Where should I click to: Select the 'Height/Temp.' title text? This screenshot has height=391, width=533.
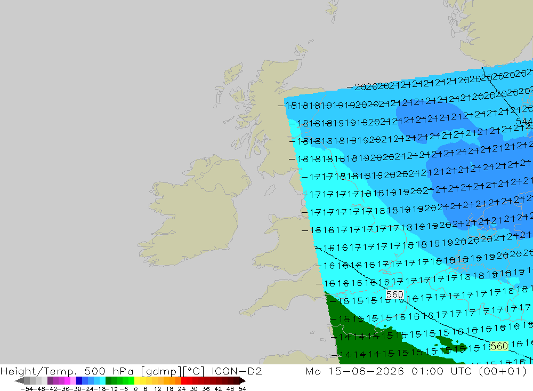tap(39, 371)
